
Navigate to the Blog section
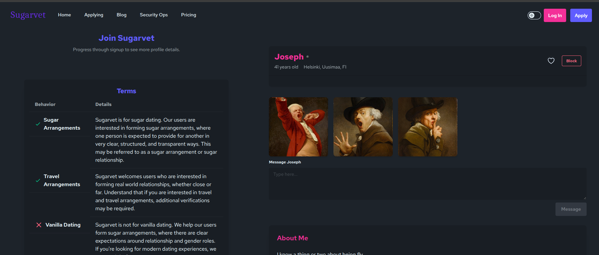click(122, 15)
